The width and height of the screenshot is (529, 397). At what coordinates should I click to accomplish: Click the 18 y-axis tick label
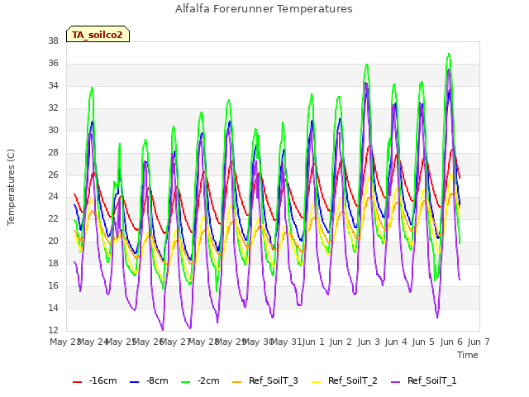pos(53,263)
